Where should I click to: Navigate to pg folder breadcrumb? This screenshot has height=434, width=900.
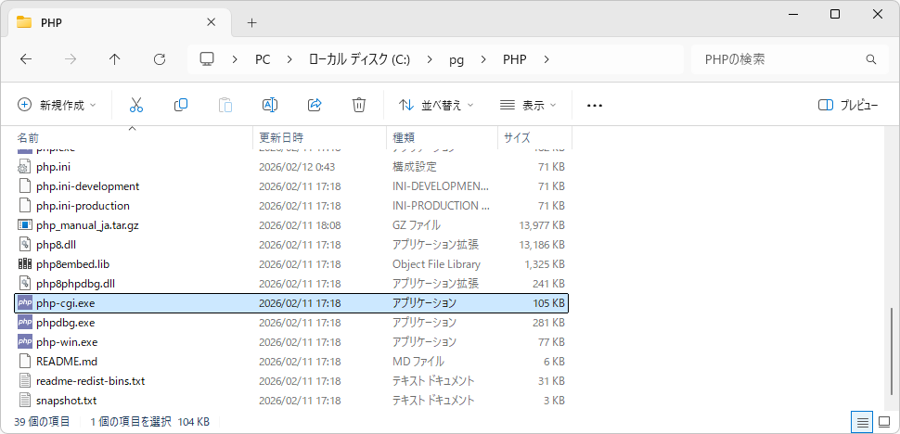click(x=456, y=59)
